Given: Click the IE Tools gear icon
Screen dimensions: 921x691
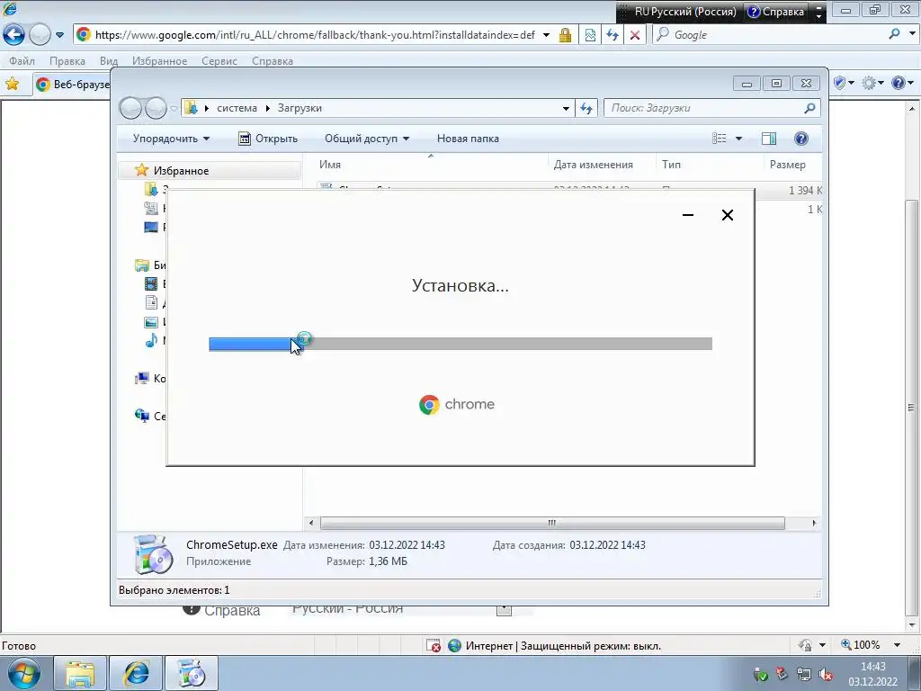Looking at the screenshot, I should (868, 84).
